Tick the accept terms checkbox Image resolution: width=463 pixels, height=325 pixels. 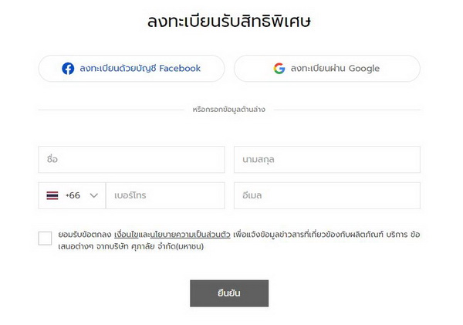[45, 238]
